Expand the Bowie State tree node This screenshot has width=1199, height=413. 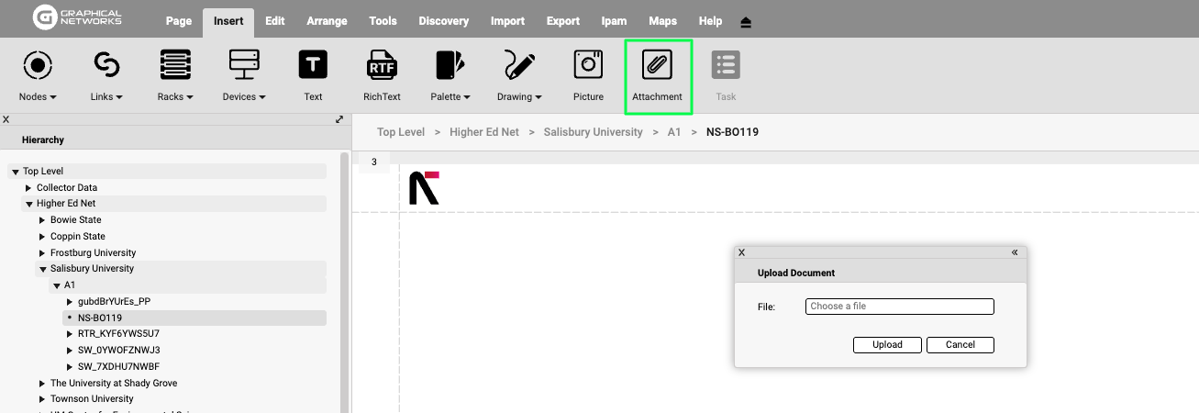coord(42,220)
